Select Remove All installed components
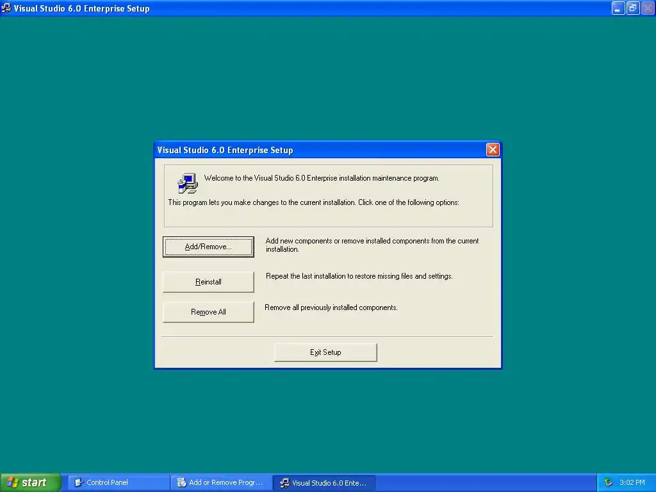 pyautogui.click(x=208, y=312)
